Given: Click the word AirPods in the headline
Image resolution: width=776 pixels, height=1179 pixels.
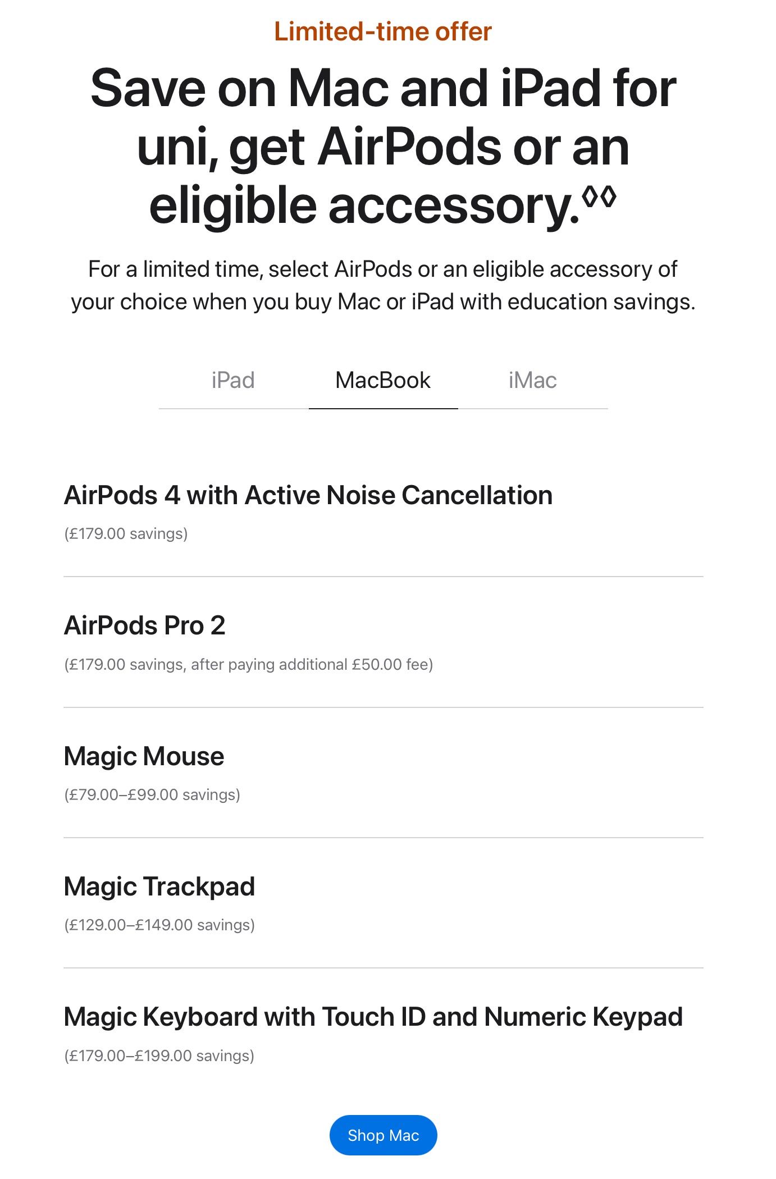Looking at the screenshot, I should [x=409, y=147].
